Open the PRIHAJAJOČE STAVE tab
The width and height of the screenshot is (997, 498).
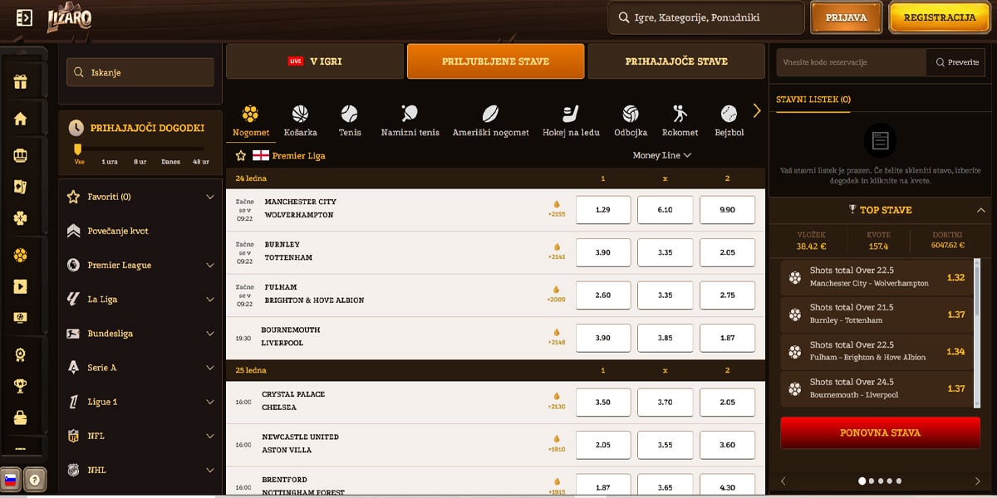pyautogui.click(x=676, y=61)
